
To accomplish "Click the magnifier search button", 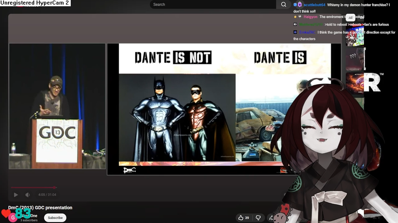I will pyautogui.click(x=283, y=4).
